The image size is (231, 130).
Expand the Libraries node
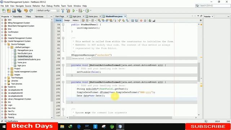tap(5, 81)
